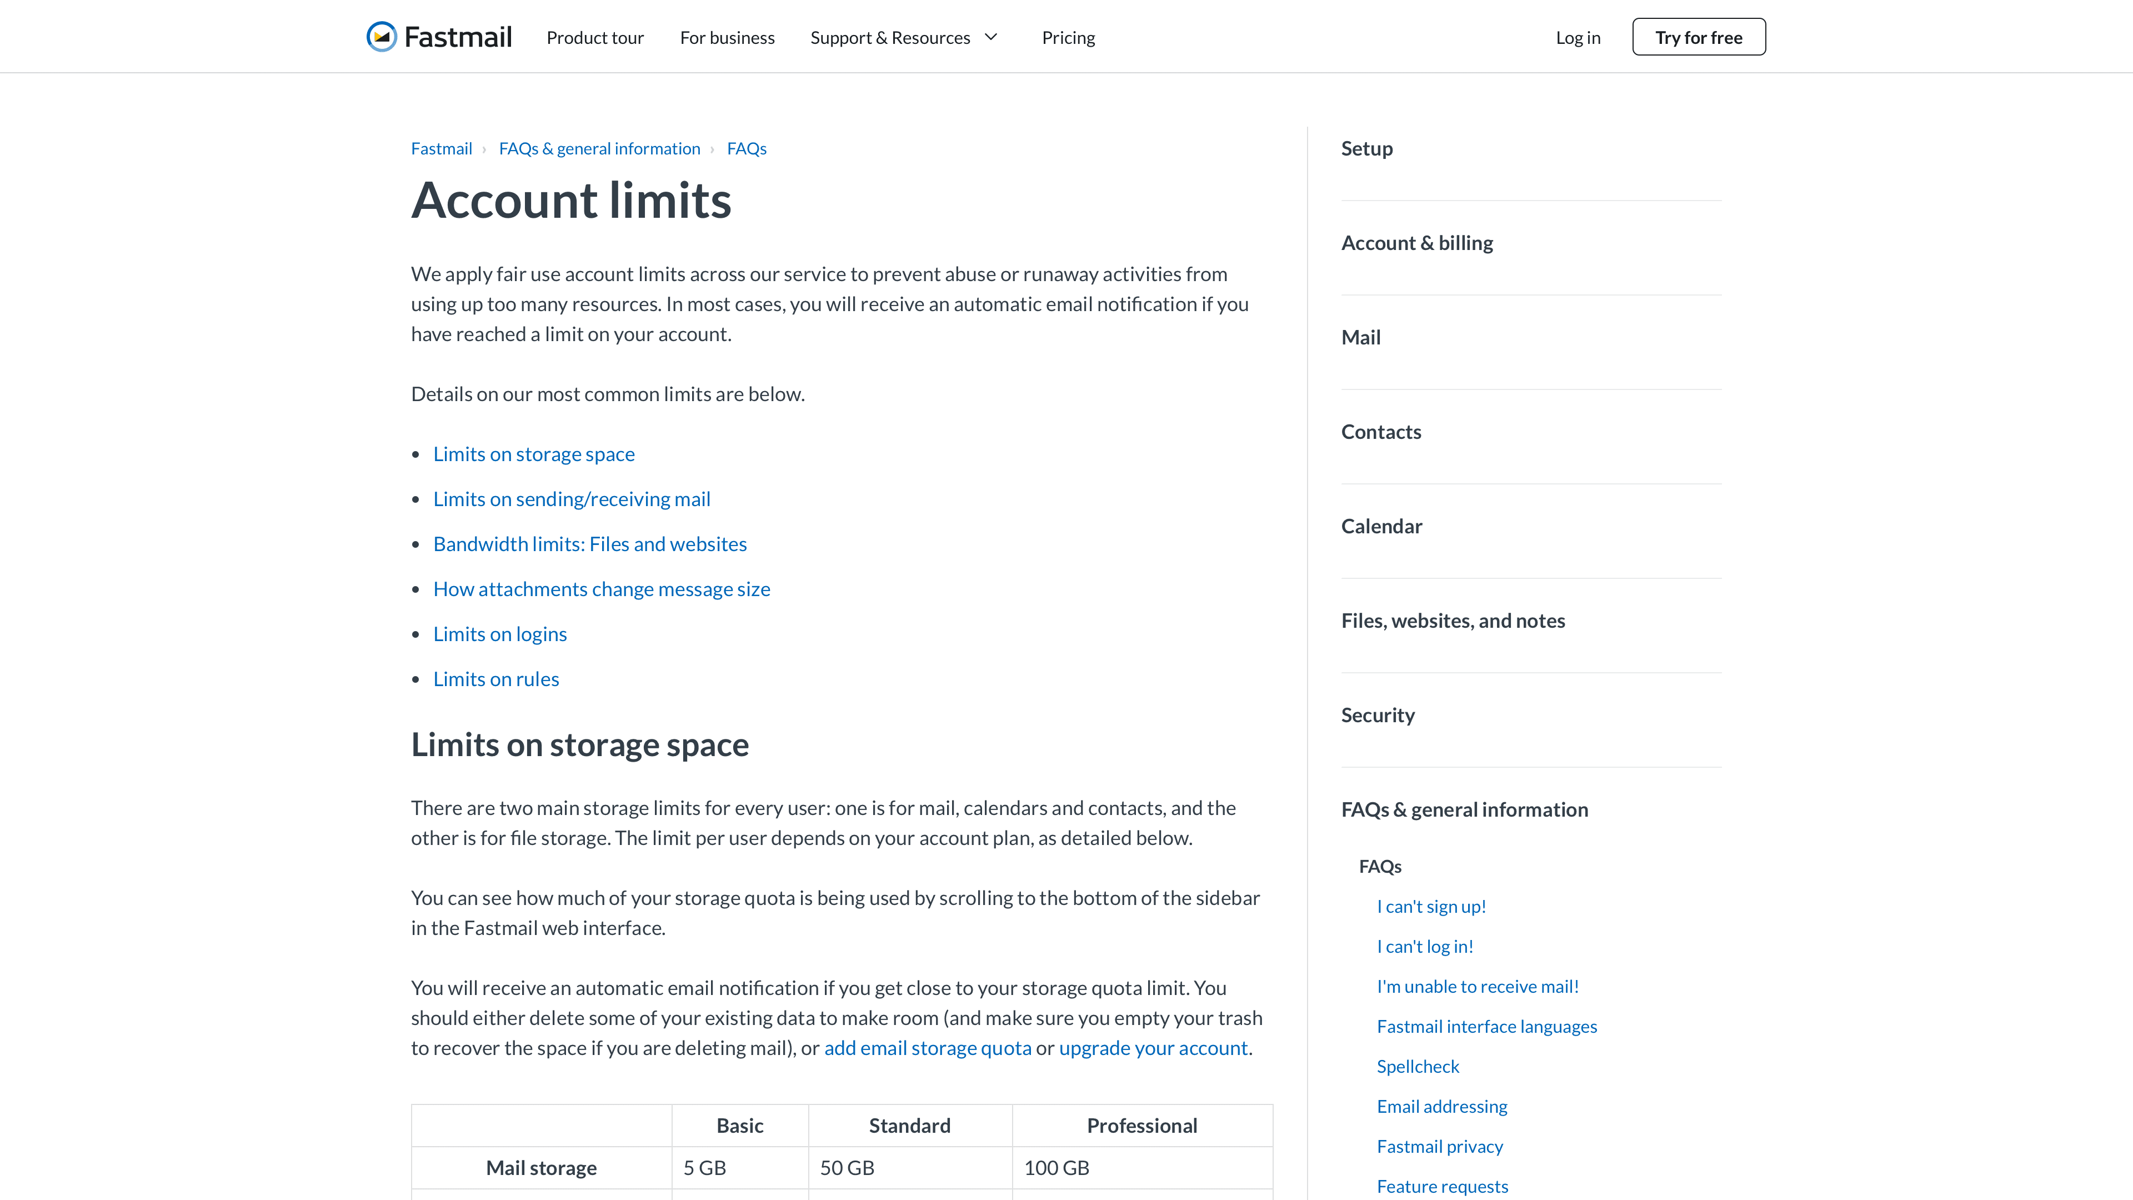This screenshot has width=2133, height=1200.
Task: Expand the Support & Resources dropdown
Action: tap(904, 37)
